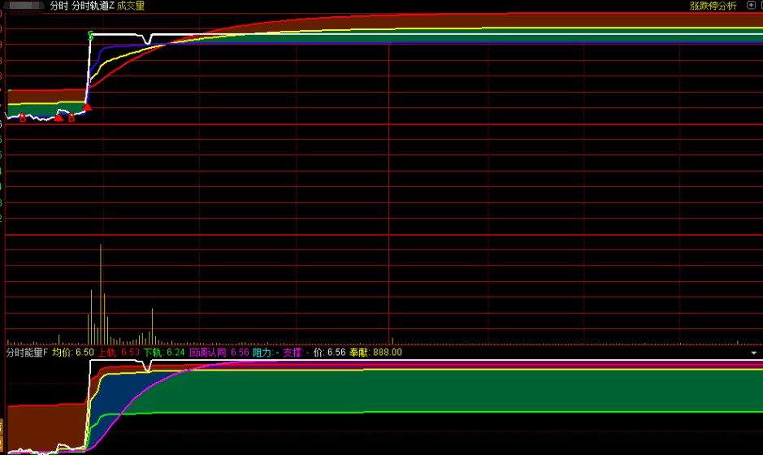Select the 分时轨道Z indicator label
763x455 pixels.
[x=93, y=6]
